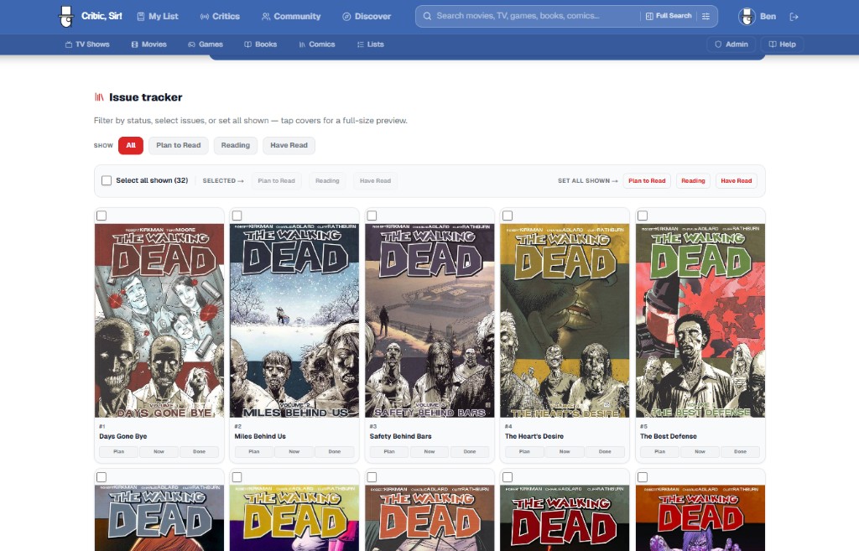Go to My List in the top nav
859x551 pixels.
[x=157, y=16]
